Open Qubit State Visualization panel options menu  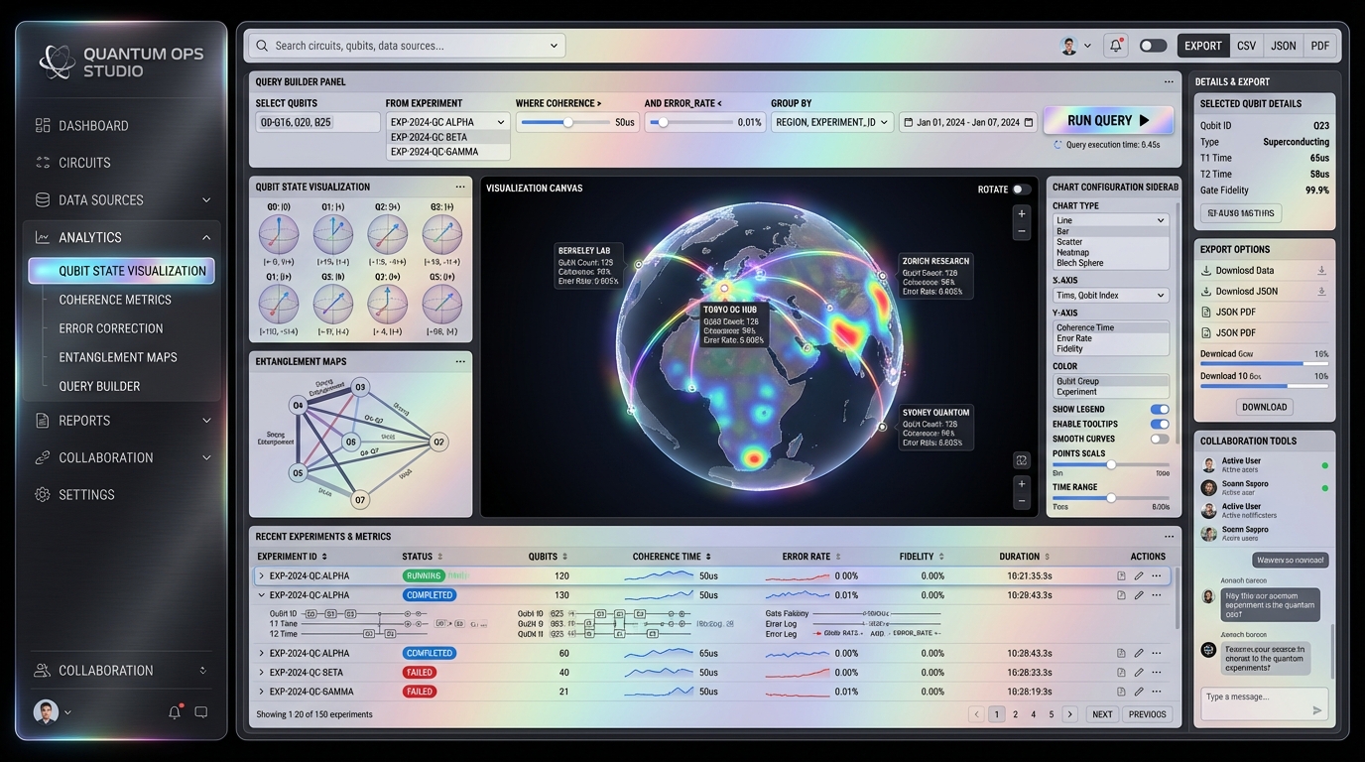(460, 187)
